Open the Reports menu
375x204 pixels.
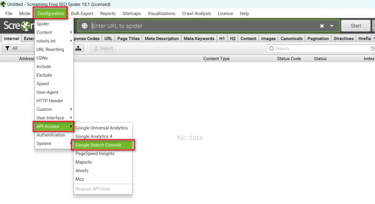click(x=108, y=14)
